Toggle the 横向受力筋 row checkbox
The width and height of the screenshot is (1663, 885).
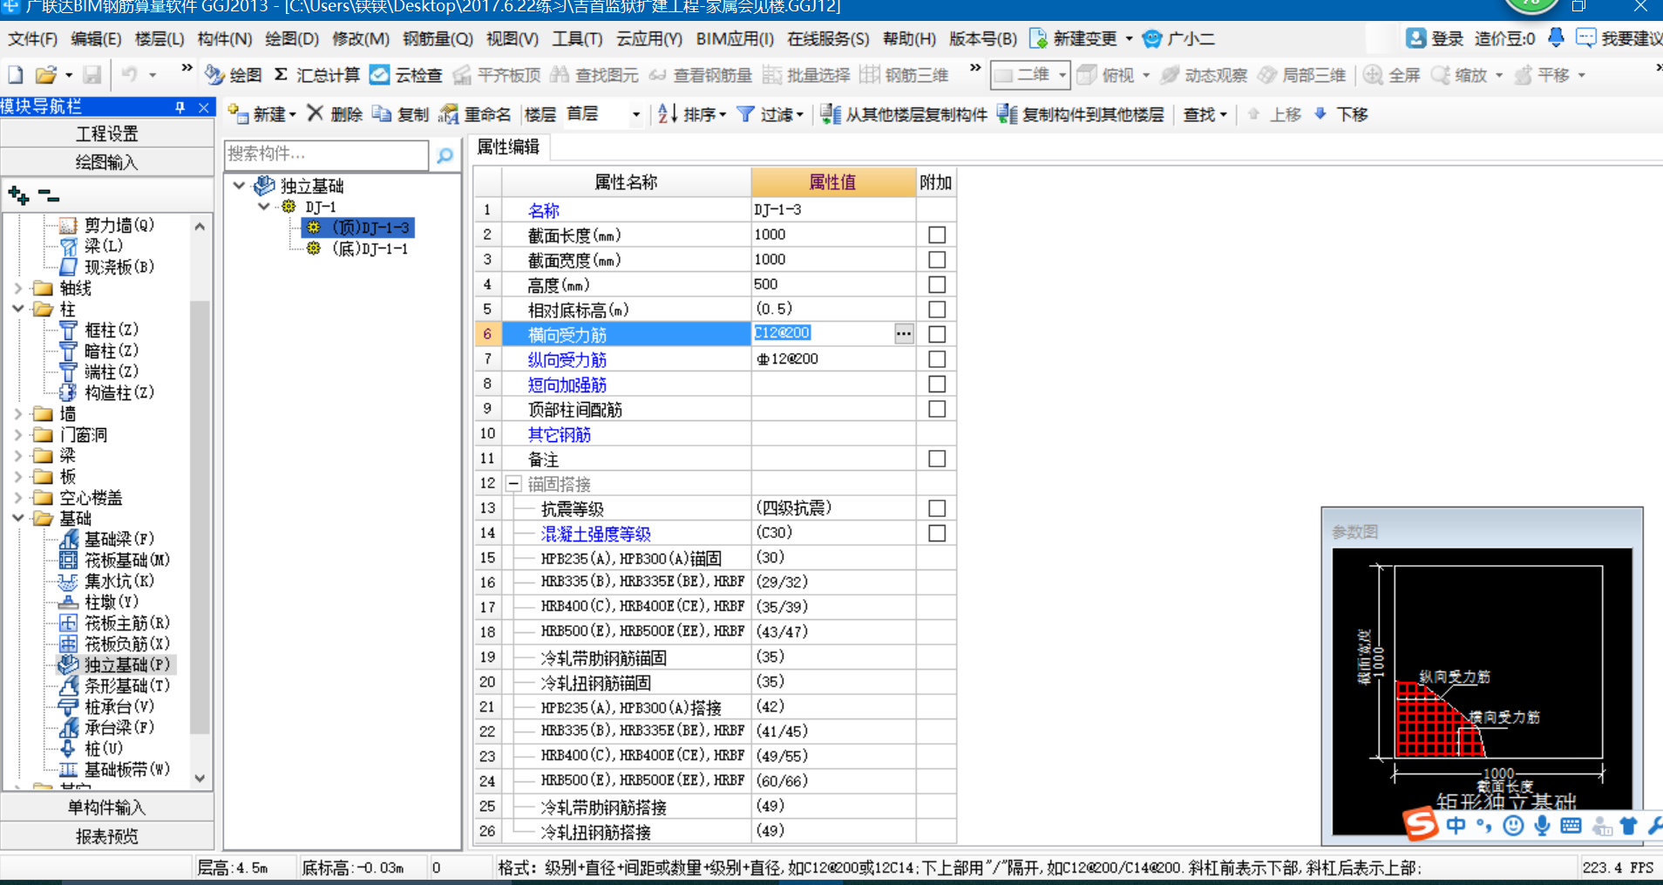(937, 334)
